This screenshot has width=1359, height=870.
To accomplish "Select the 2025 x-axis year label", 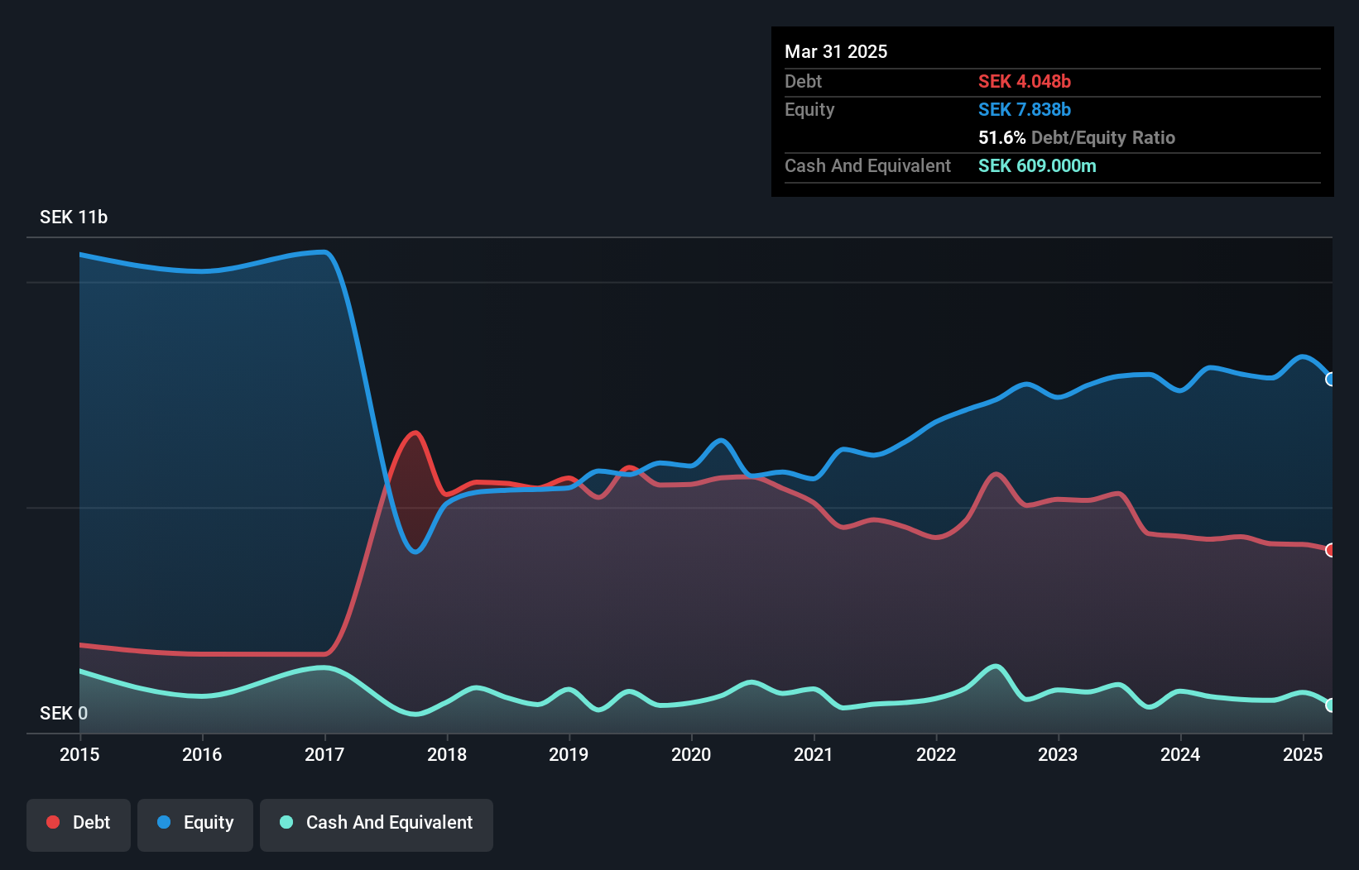I will pyautogui.click(x=1303, y=754).
